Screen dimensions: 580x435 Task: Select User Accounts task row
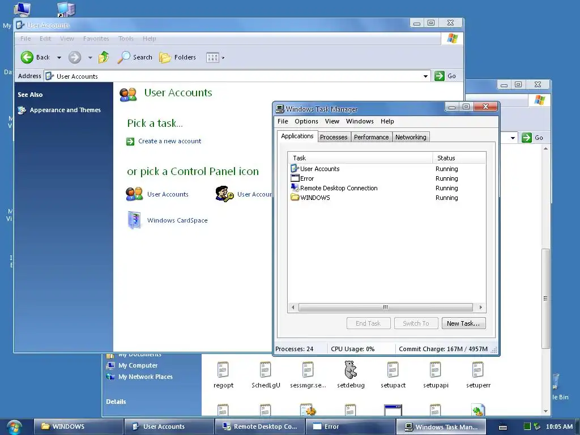(x=386, y=169)
